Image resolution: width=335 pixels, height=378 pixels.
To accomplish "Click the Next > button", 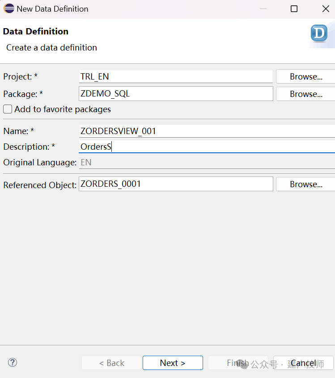I will point(173,363).
